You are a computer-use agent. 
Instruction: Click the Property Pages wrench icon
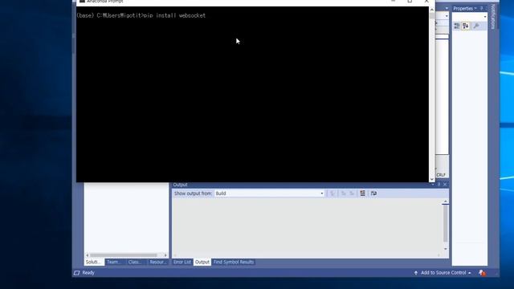[x=476, y=26]
